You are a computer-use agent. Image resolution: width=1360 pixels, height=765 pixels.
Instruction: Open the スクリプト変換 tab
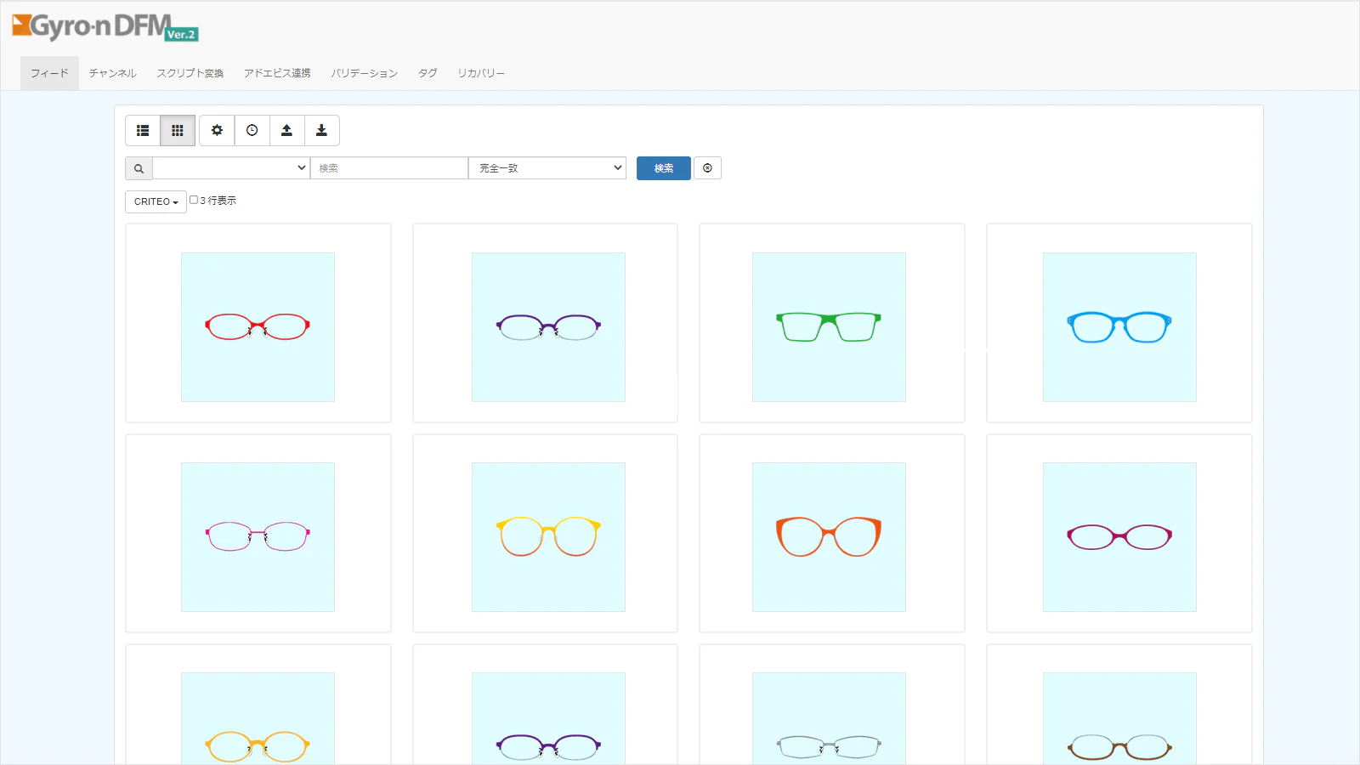pos(190,73)
